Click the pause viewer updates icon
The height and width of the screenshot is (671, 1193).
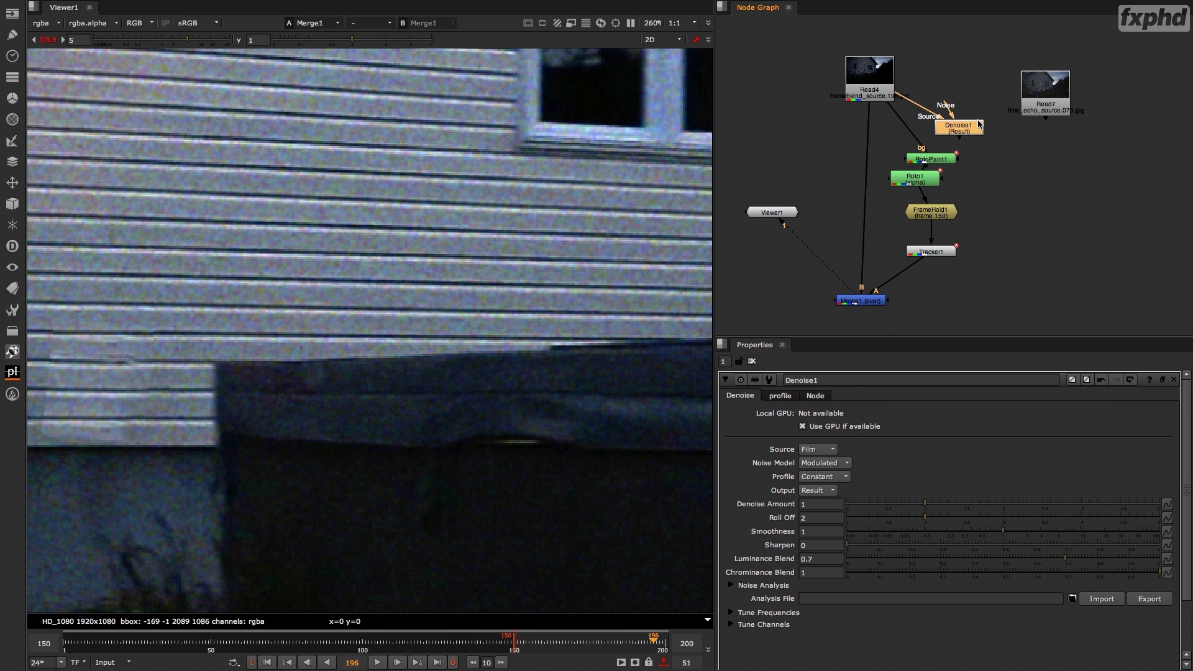631,23
